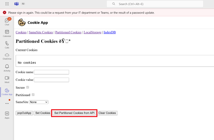Screen dimensions: 214x140
Task: Open OneDrive in the sidebar
Action: 7,56
